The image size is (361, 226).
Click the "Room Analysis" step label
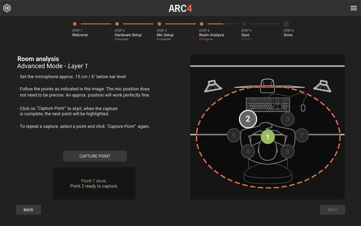click(x=211, y=35)
